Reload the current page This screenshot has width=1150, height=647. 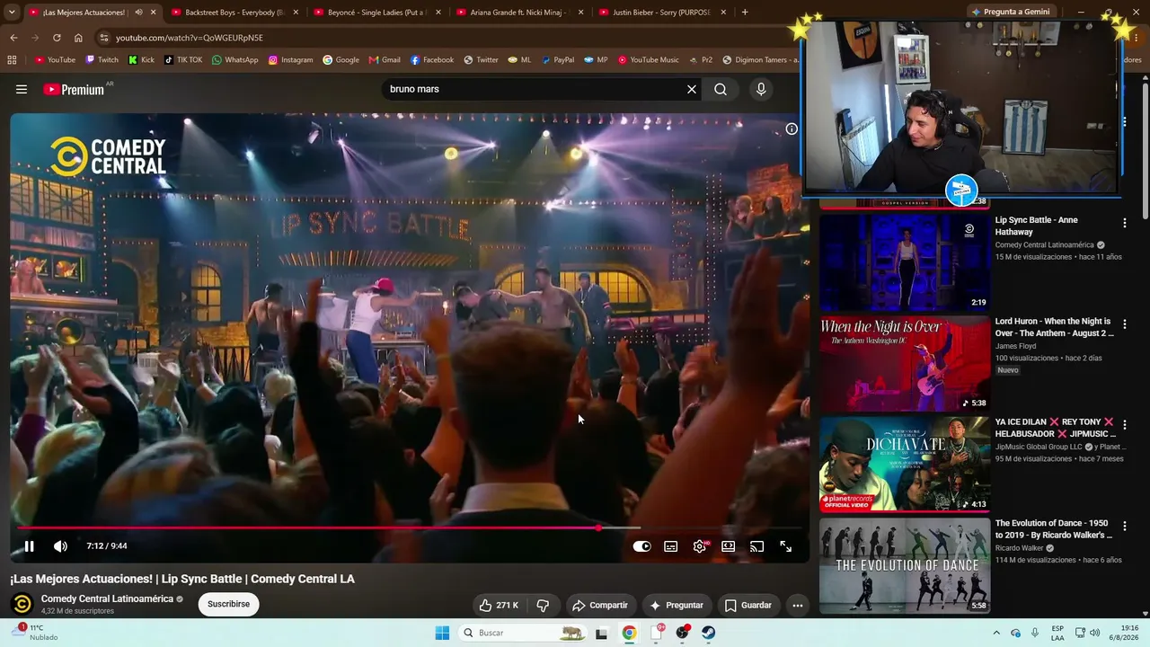[57, 38]
